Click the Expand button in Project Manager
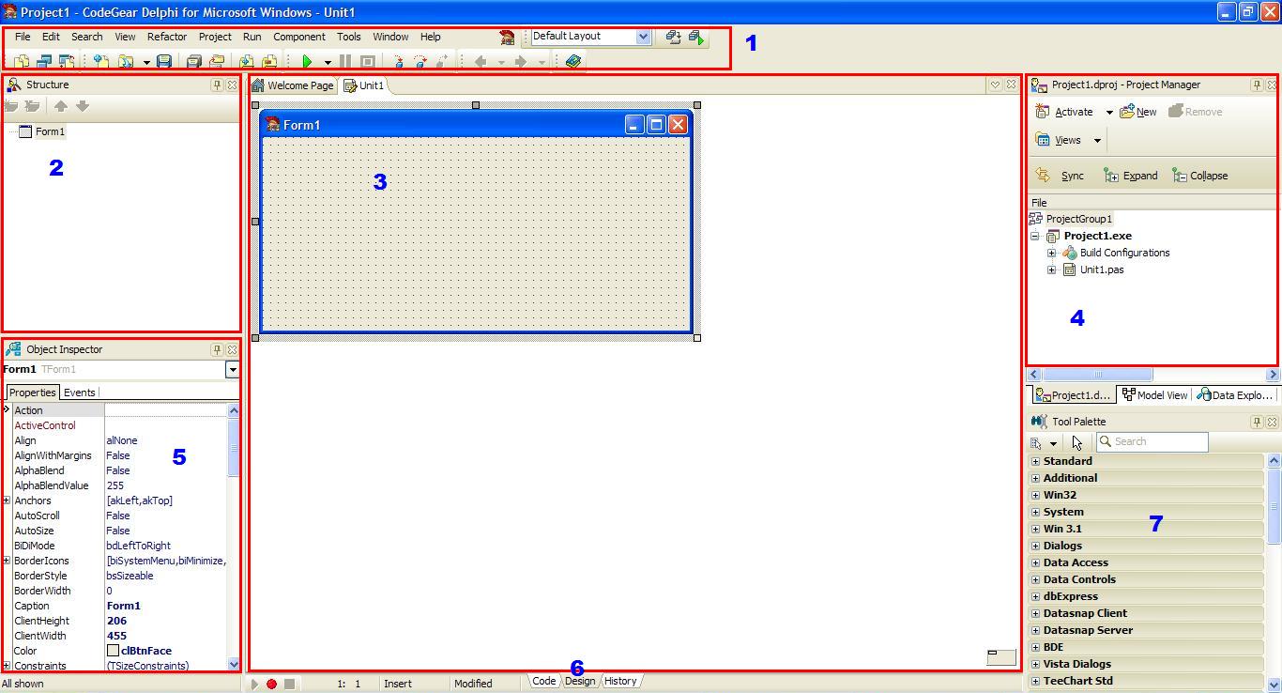Screen dimensions: 1282x693 (1131, 176)
